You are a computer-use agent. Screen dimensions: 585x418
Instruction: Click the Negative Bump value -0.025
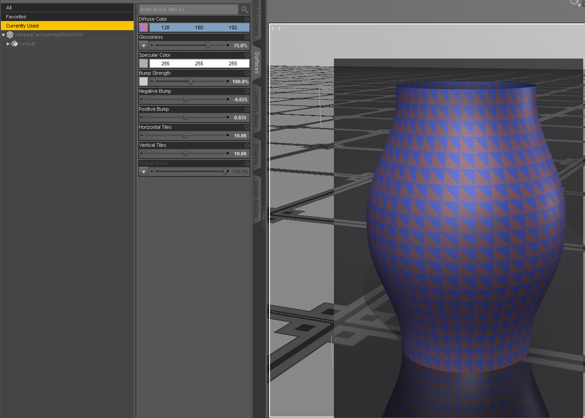click(240, 100)
